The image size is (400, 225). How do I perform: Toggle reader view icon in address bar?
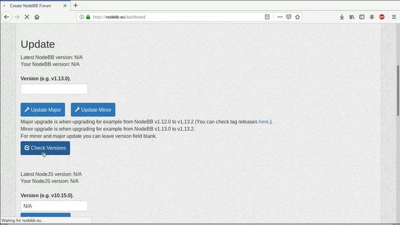(x=267, y=17)
